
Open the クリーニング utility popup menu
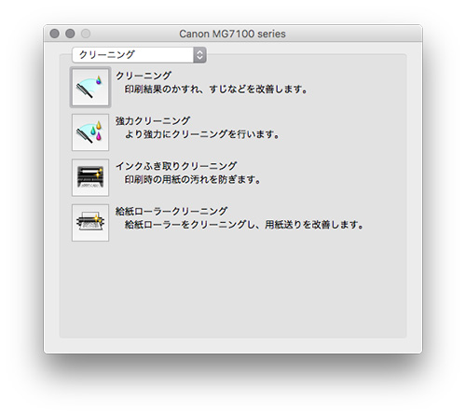(139, 55)
